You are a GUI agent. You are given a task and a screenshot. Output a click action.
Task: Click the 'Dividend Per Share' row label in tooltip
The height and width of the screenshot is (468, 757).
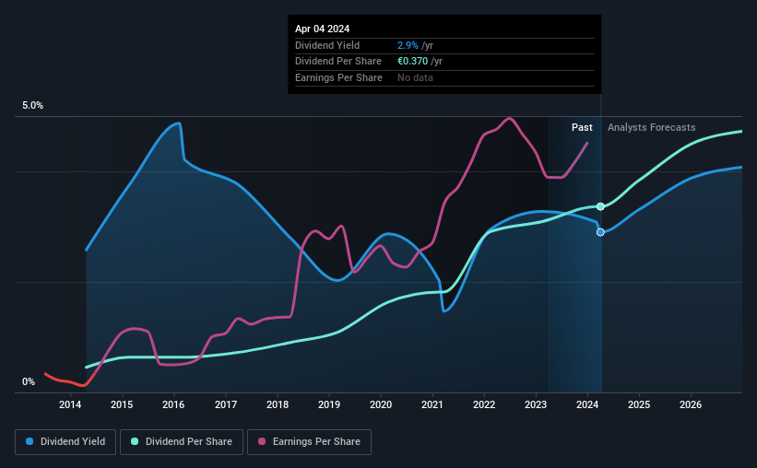pyautogui.click(x=338, y=62)
